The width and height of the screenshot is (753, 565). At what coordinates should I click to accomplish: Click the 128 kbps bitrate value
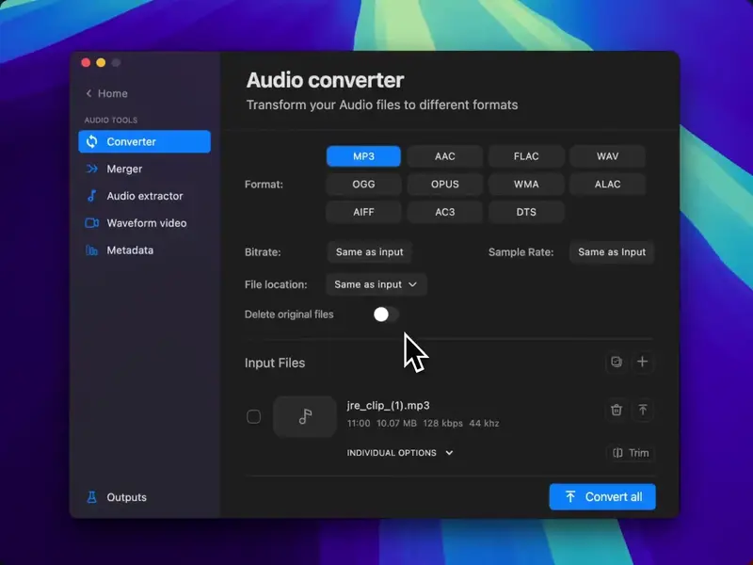pos(442,423)
